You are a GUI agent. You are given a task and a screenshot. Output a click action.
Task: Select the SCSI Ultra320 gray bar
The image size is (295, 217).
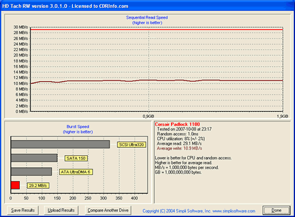60,144
